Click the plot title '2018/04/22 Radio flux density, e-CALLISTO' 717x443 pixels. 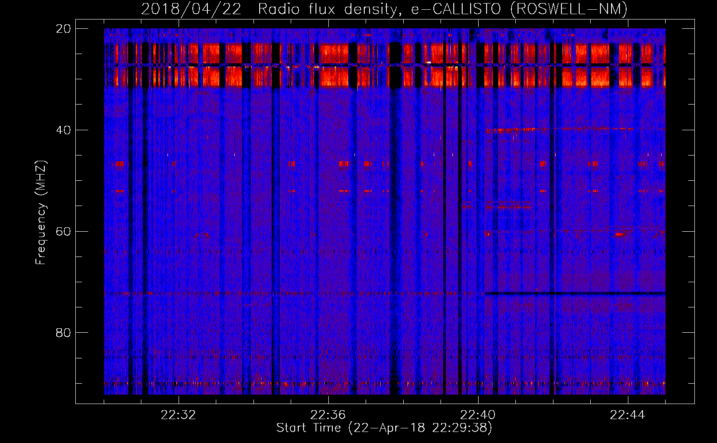click(x=384, y=9)
